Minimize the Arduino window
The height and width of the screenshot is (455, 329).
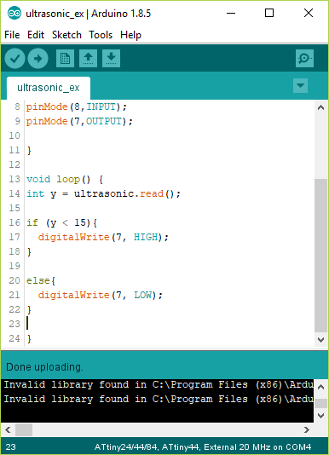tap(231, 13)
